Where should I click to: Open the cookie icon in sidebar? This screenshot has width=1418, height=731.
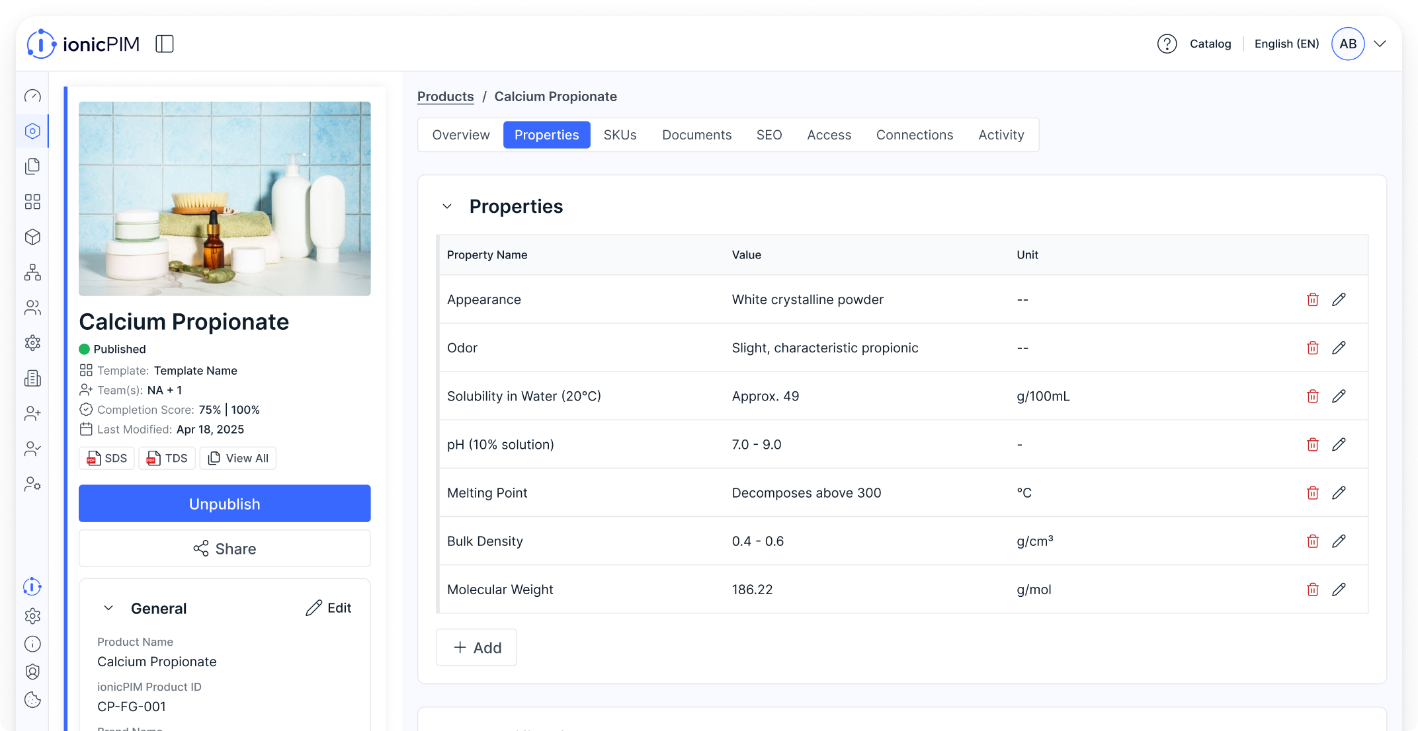(32, 700)
